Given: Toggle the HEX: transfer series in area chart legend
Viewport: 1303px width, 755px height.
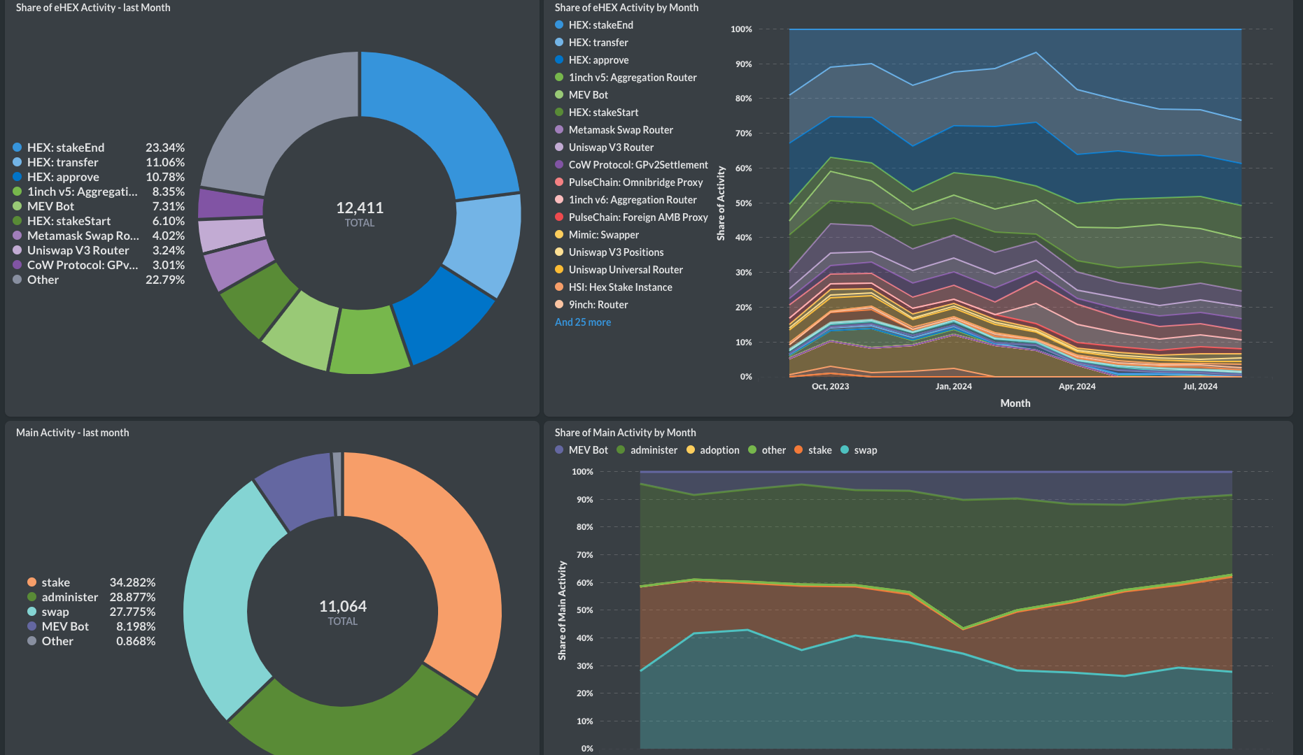Looking at the screenshot, I should point(591,43).
